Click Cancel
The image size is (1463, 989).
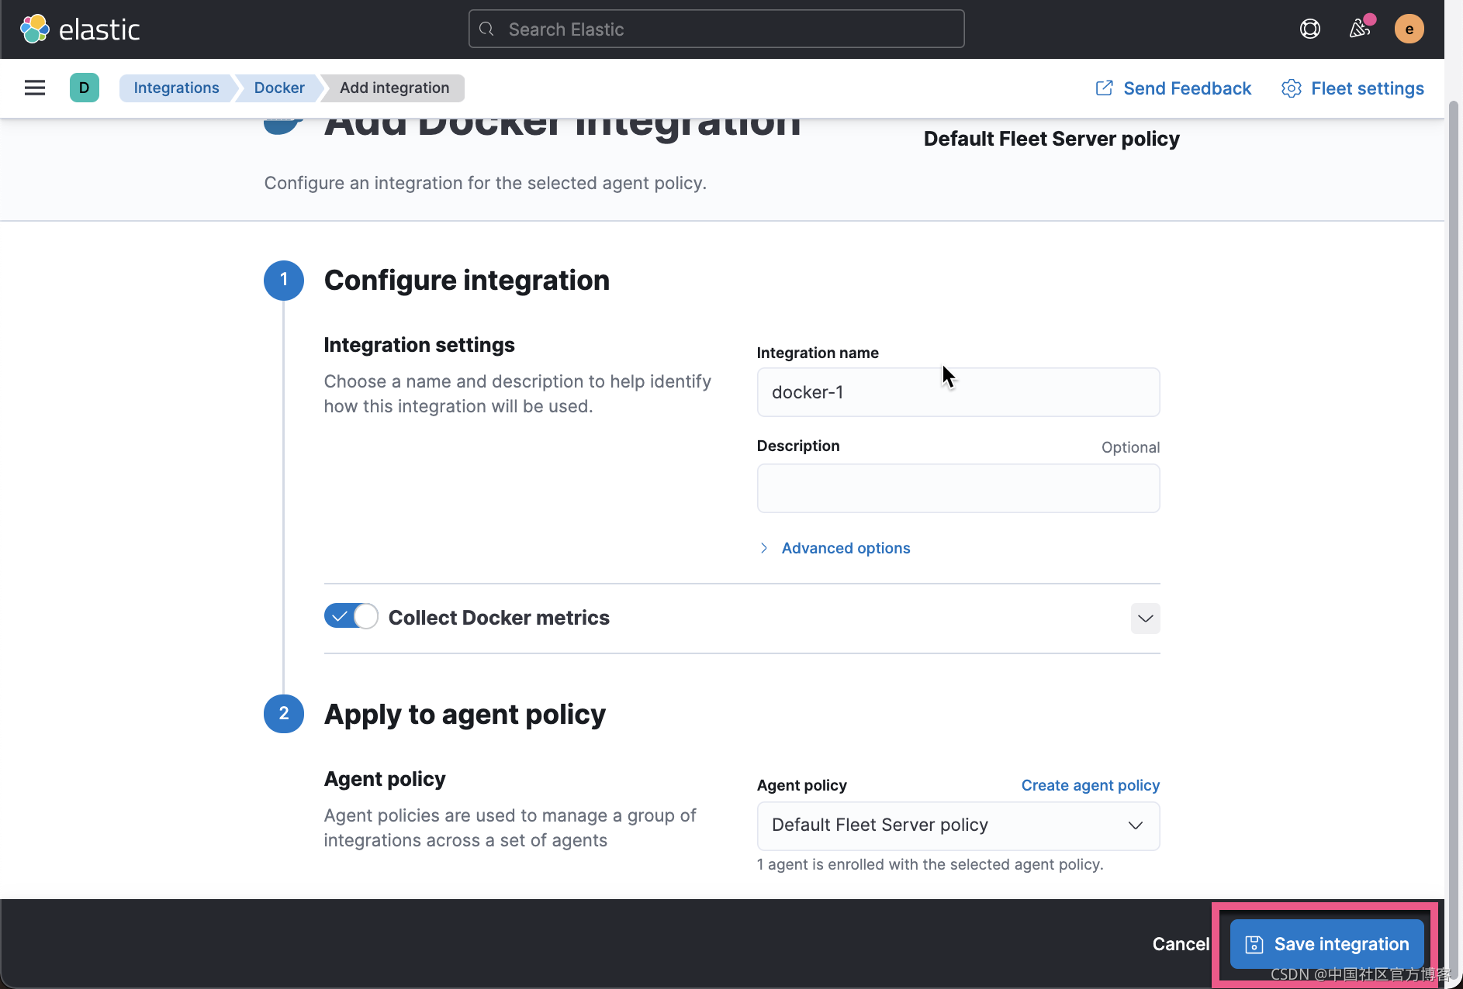(1181, 944)
